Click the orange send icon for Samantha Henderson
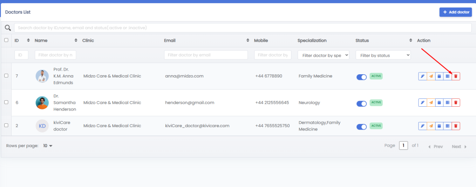 click(431, 103)
